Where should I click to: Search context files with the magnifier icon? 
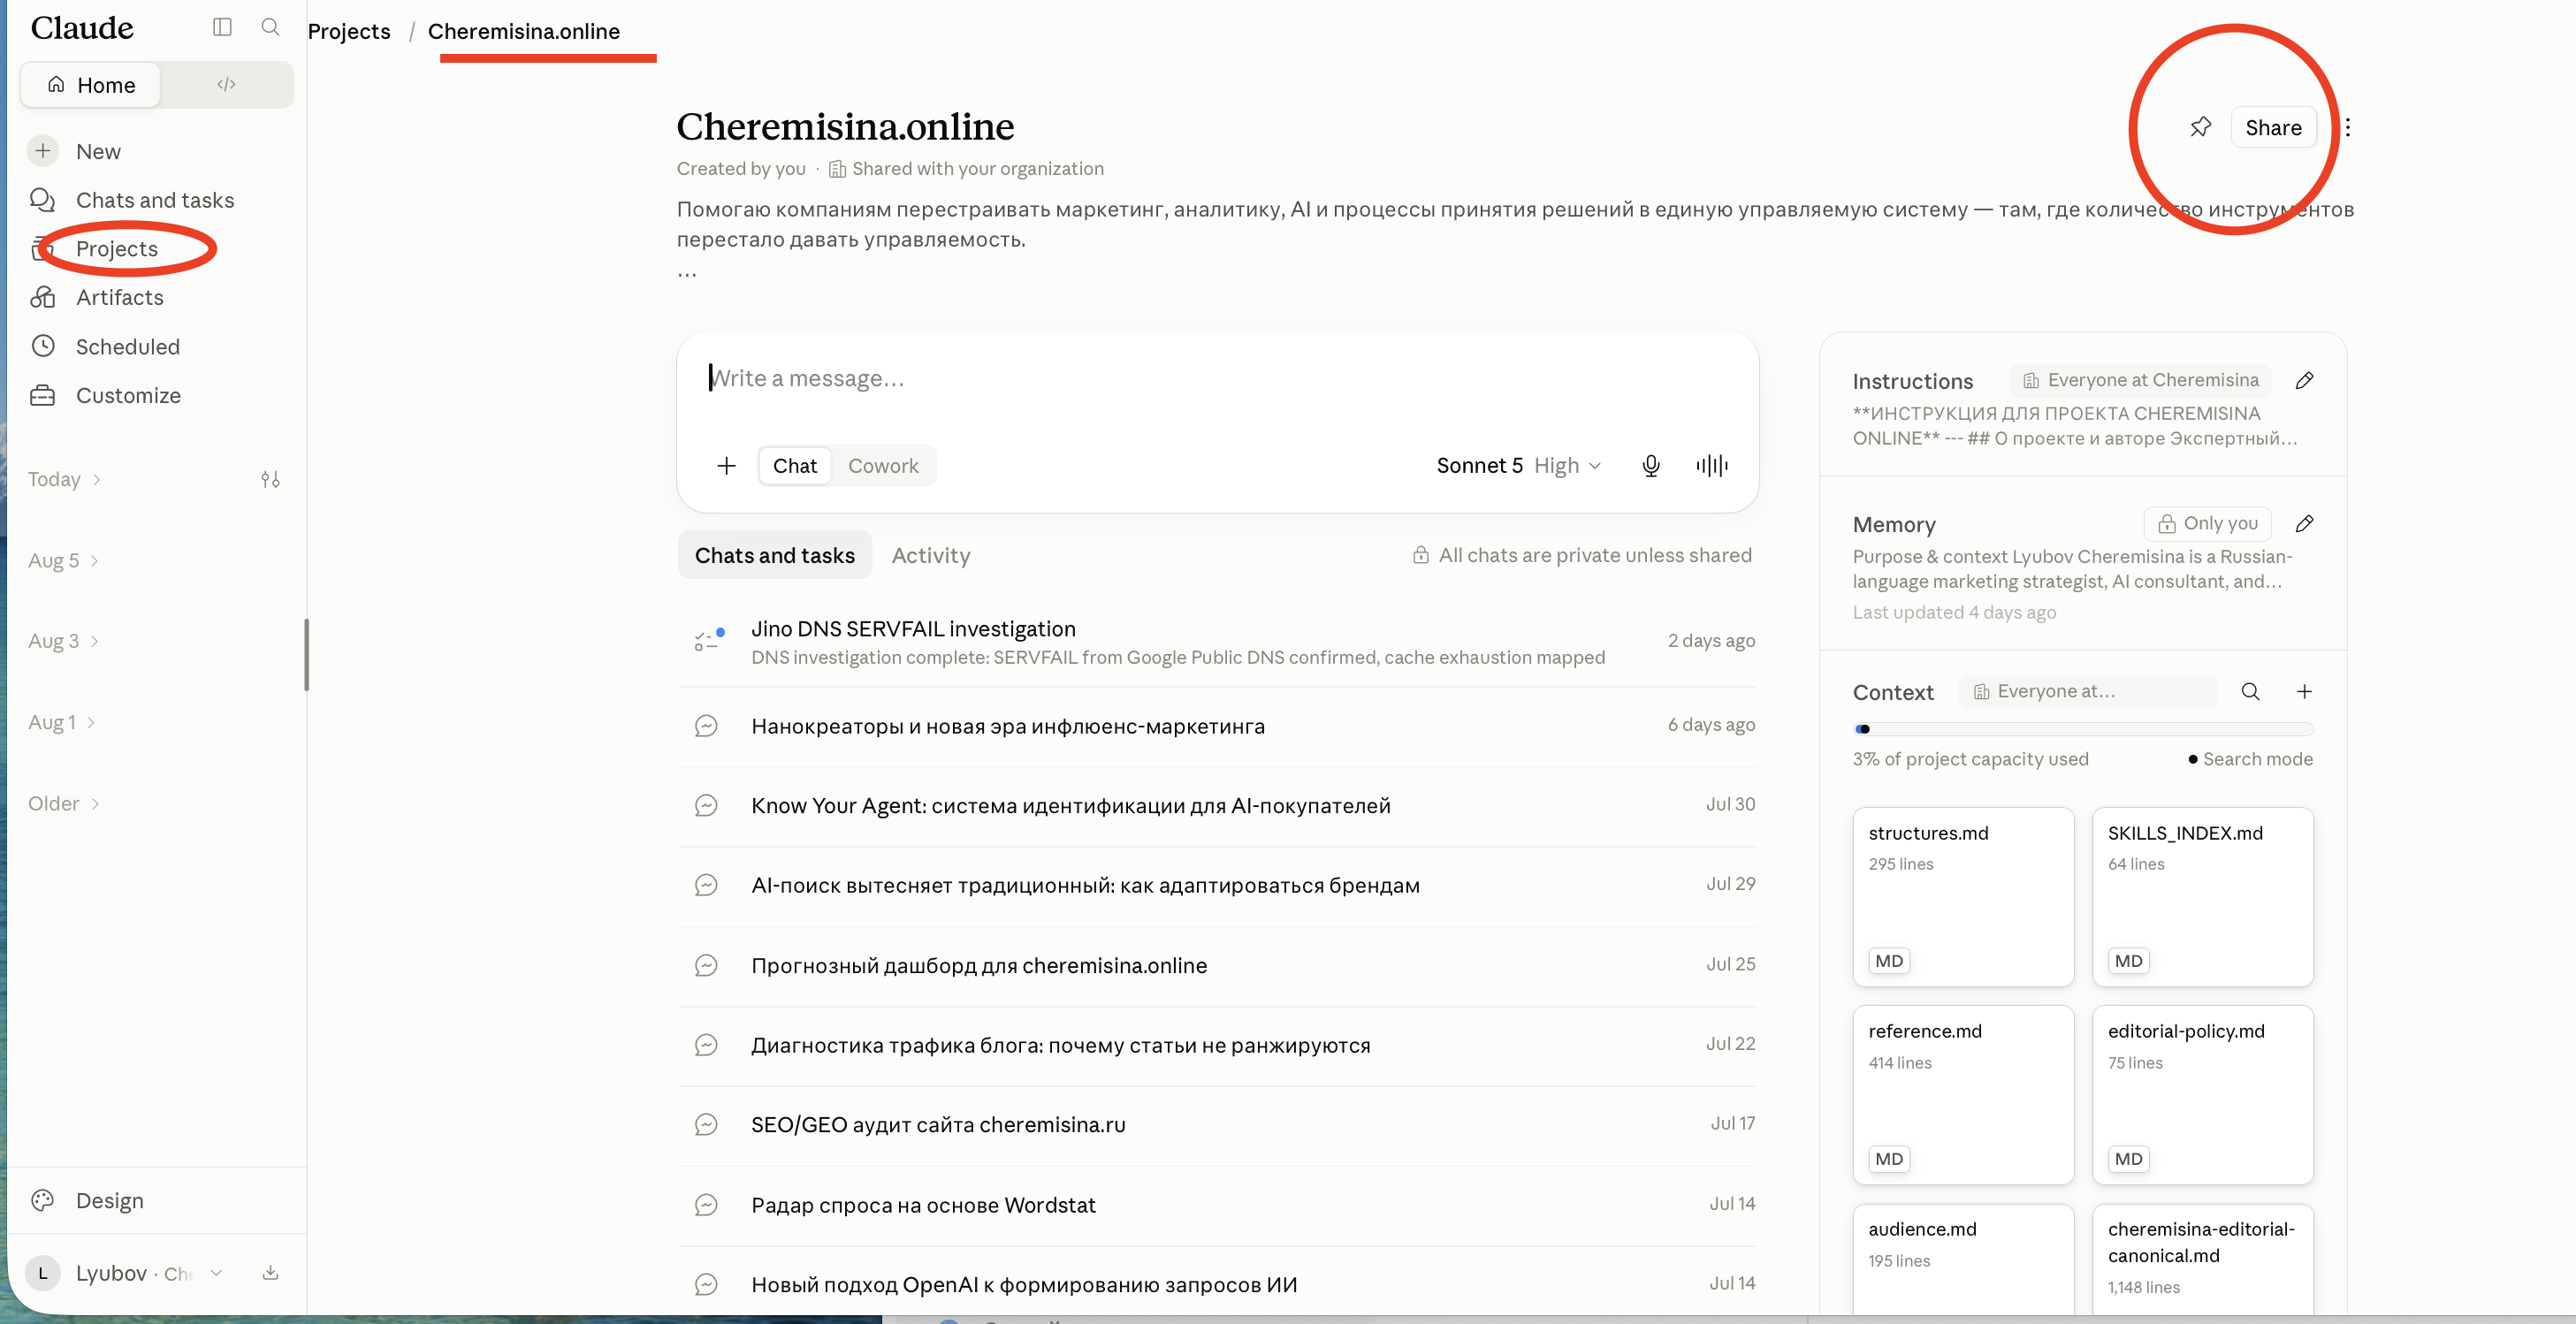2250,692
